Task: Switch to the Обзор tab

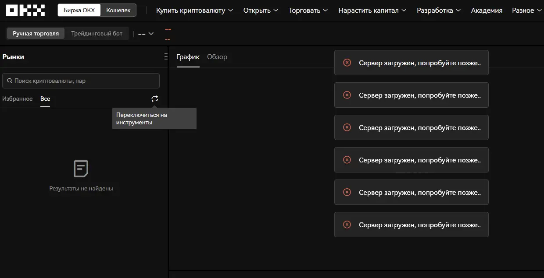Action: pos(217,57)
